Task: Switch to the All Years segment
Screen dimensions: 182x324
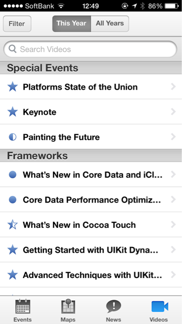Action: [x=110, y=24]
